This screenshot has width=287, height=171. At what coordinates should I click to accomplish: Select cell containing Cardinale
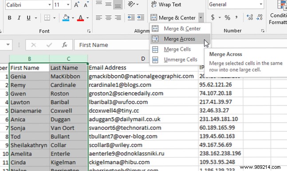[68, 85]
